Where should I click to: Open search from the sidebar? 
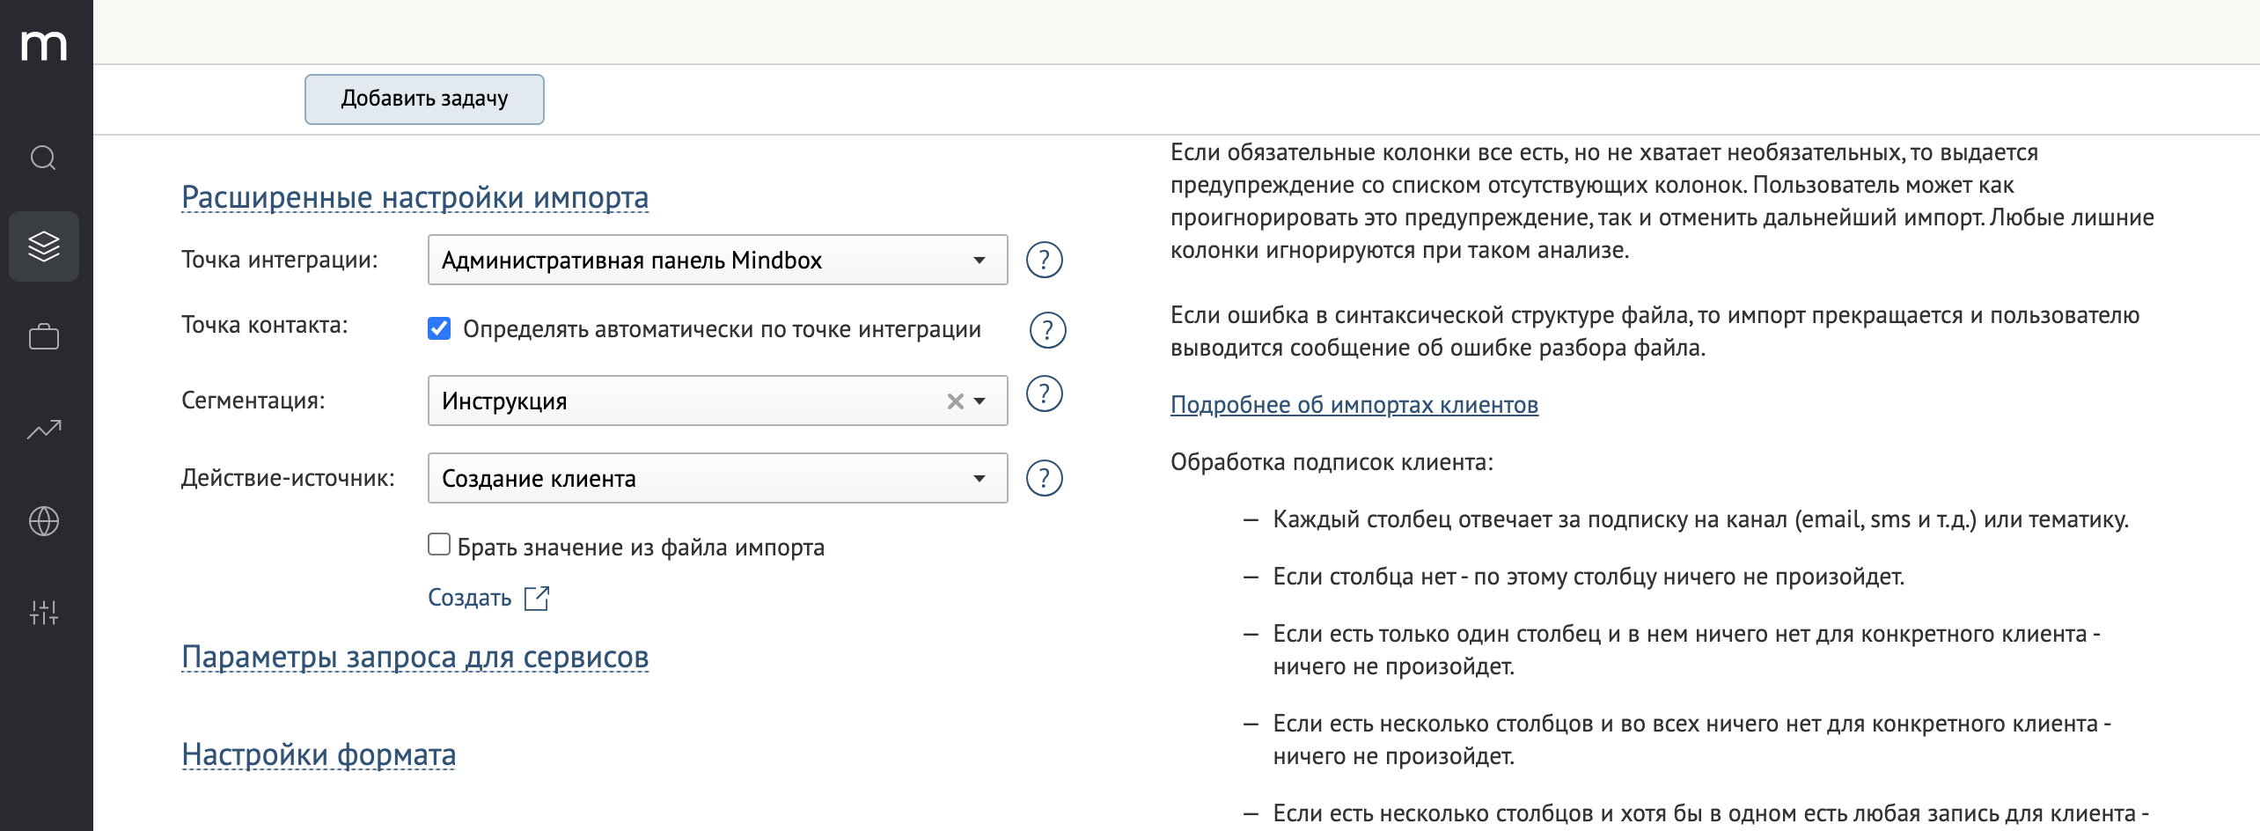click(x=44, y=158)
